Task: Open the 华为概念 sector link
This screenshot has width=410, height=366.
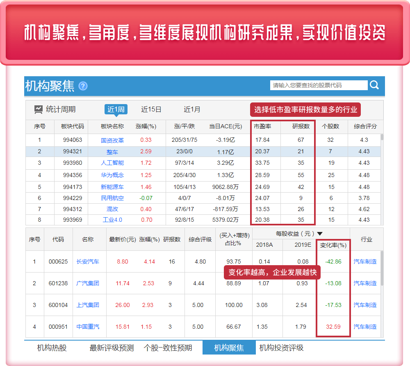Action: point(112,175)
